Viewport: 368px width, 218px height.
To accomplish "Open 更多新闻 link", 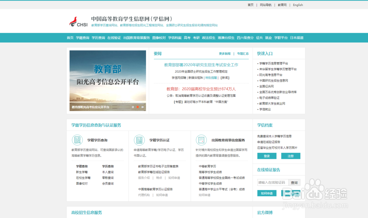I will (224, 54).
